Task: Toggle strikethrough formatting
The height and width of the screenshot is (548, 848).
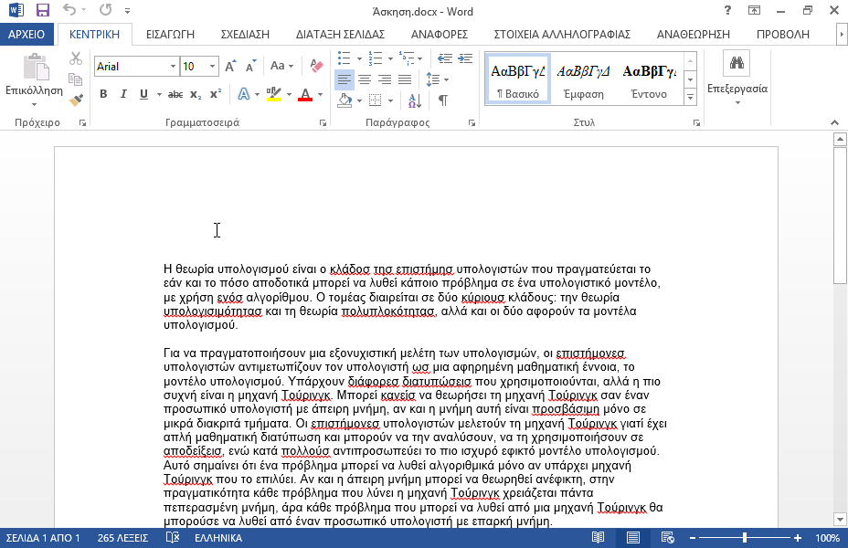Action: [175, 95]
